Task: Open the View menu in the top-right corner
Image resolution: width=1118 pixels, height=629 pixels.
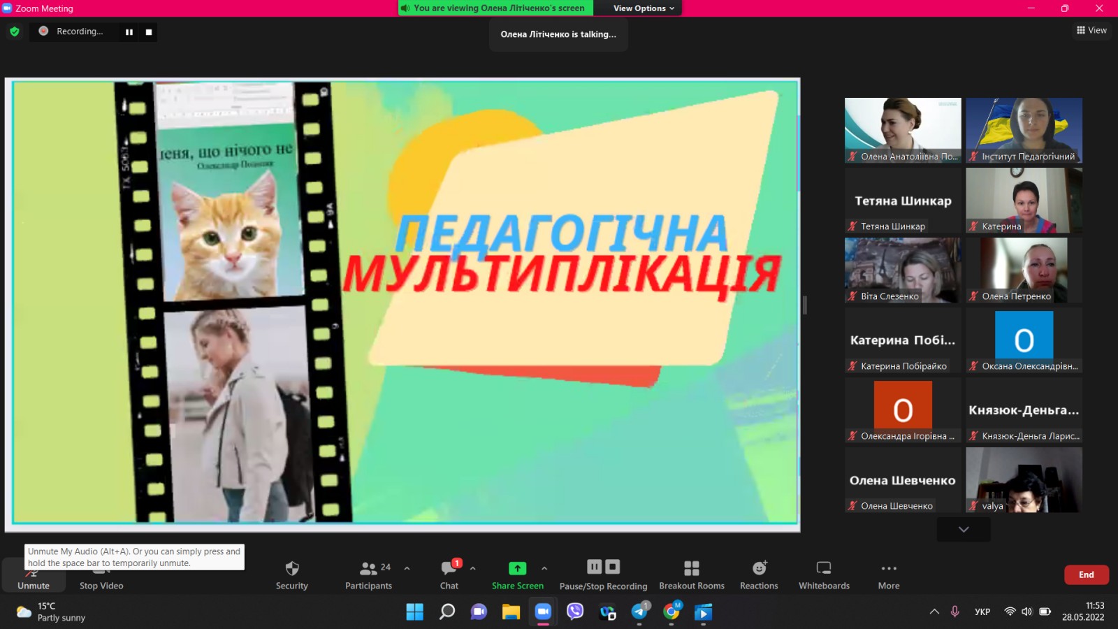Action: (1091, 30)
